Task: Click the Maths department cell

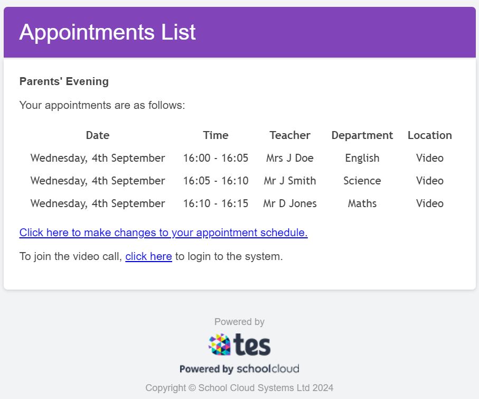Action: click(x=362, y=203)
